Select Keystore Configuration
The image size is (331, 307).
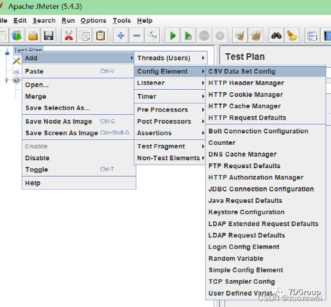266,212
